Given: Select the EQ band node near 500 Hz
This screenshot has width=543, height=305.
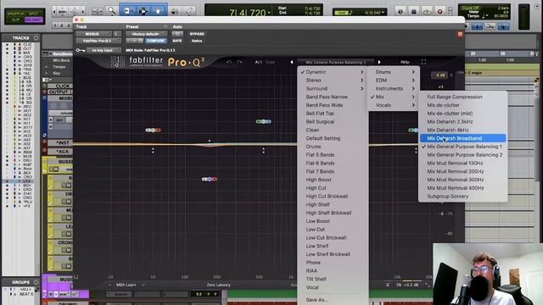Looking at the screenshot, I should (264, 121).
